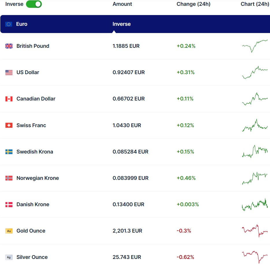Click the Silver Ounce -0.62% change value
This screenshot has height=265, width=270.
pyautogui.click(x=185, y=257)
